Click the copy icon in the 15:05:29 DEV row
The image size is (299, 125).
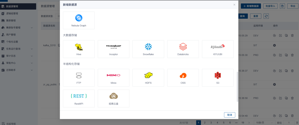(286, 36)
